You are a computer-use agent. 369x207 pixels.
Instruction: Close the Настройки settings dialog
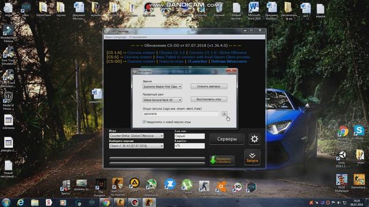[x=231, y=71]
